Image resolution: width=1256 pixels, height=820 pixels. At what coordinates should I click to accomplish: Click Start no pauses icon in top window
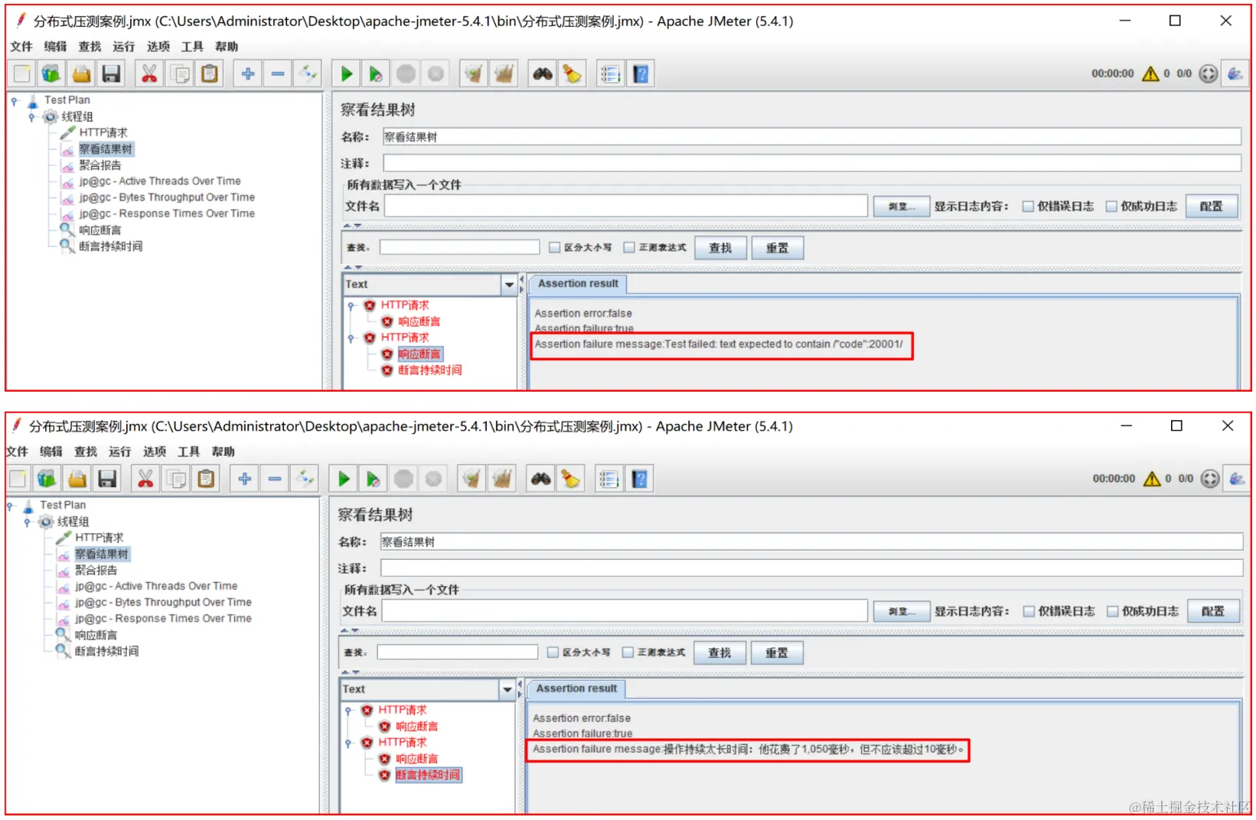pos(376,73)
